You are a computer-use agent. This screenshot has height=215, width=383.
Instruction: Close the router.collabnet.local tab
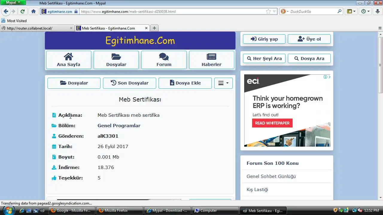coord(71,28)
